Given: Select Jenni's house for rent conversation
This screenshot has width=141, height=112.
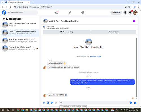Looking at the screenshot, I should tap(20, 33).
